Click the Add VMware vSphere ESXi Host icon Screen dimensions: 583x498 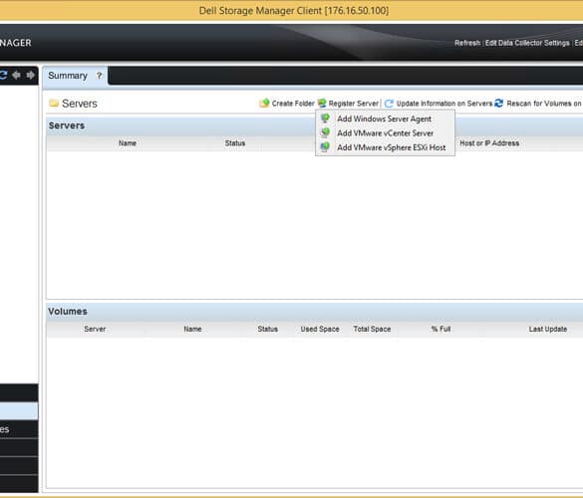coord(325,146)
